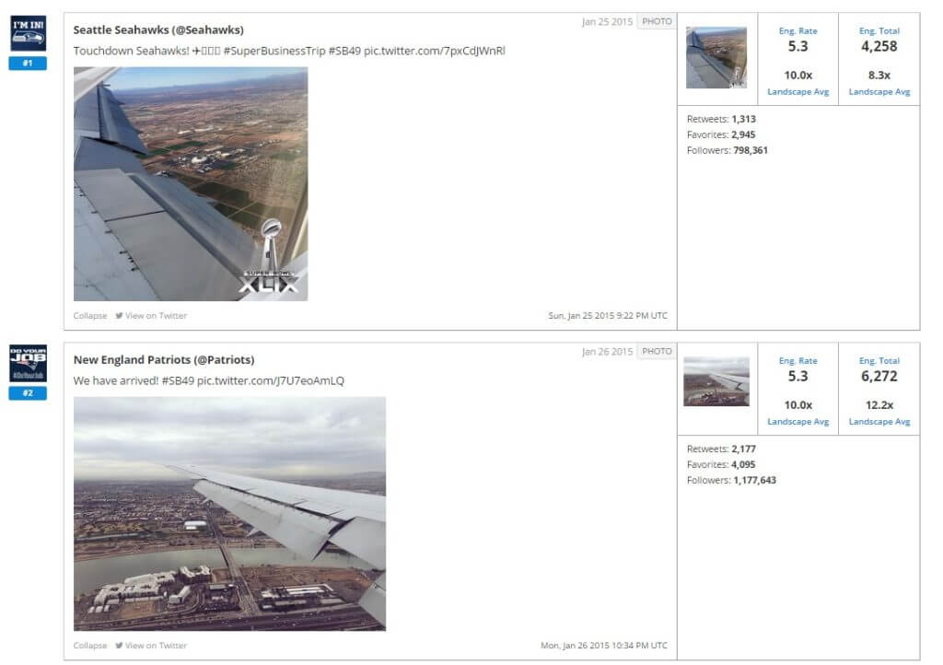The width and height of the screenshot is (943, 665).
Task: Click Eng. Rate label for the Seahawks tweet
Action: coord(798,30)
